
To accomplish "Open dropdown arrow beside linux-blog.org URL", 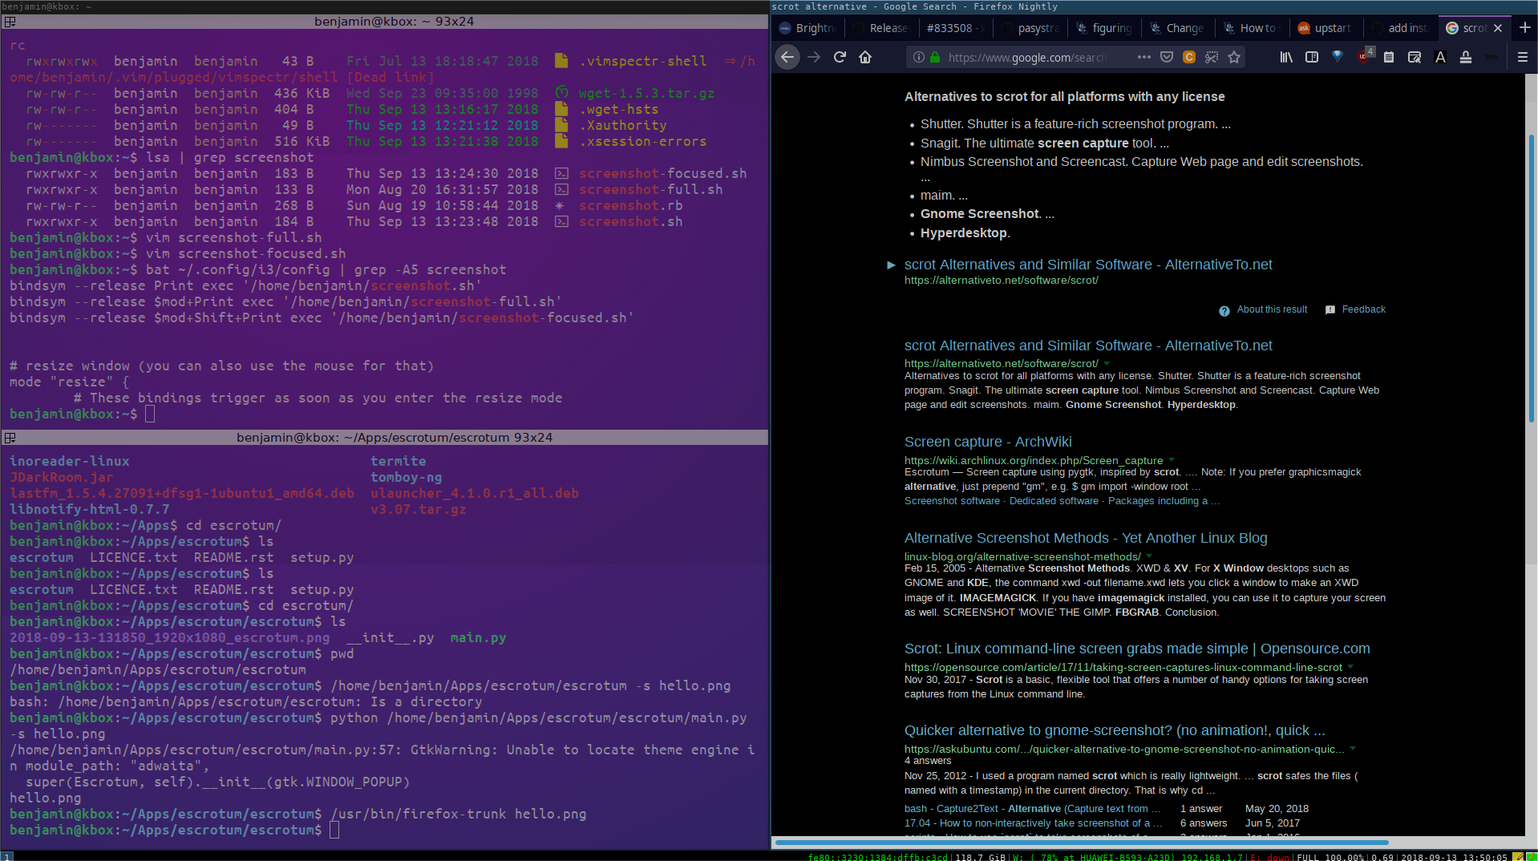I will pos(1149,556).
